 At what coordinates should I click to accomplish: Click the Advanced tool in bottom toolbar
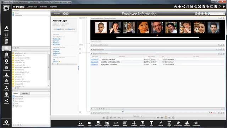(x=178, y=124)
